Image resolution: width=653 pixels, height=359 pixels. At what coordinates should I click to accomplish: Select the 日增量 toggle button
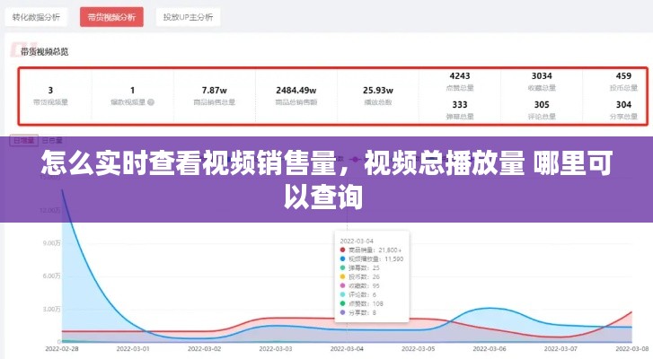(x=22, y=141)
